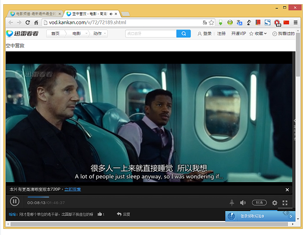Go to the homepage breadcrumb

[55, 34]
